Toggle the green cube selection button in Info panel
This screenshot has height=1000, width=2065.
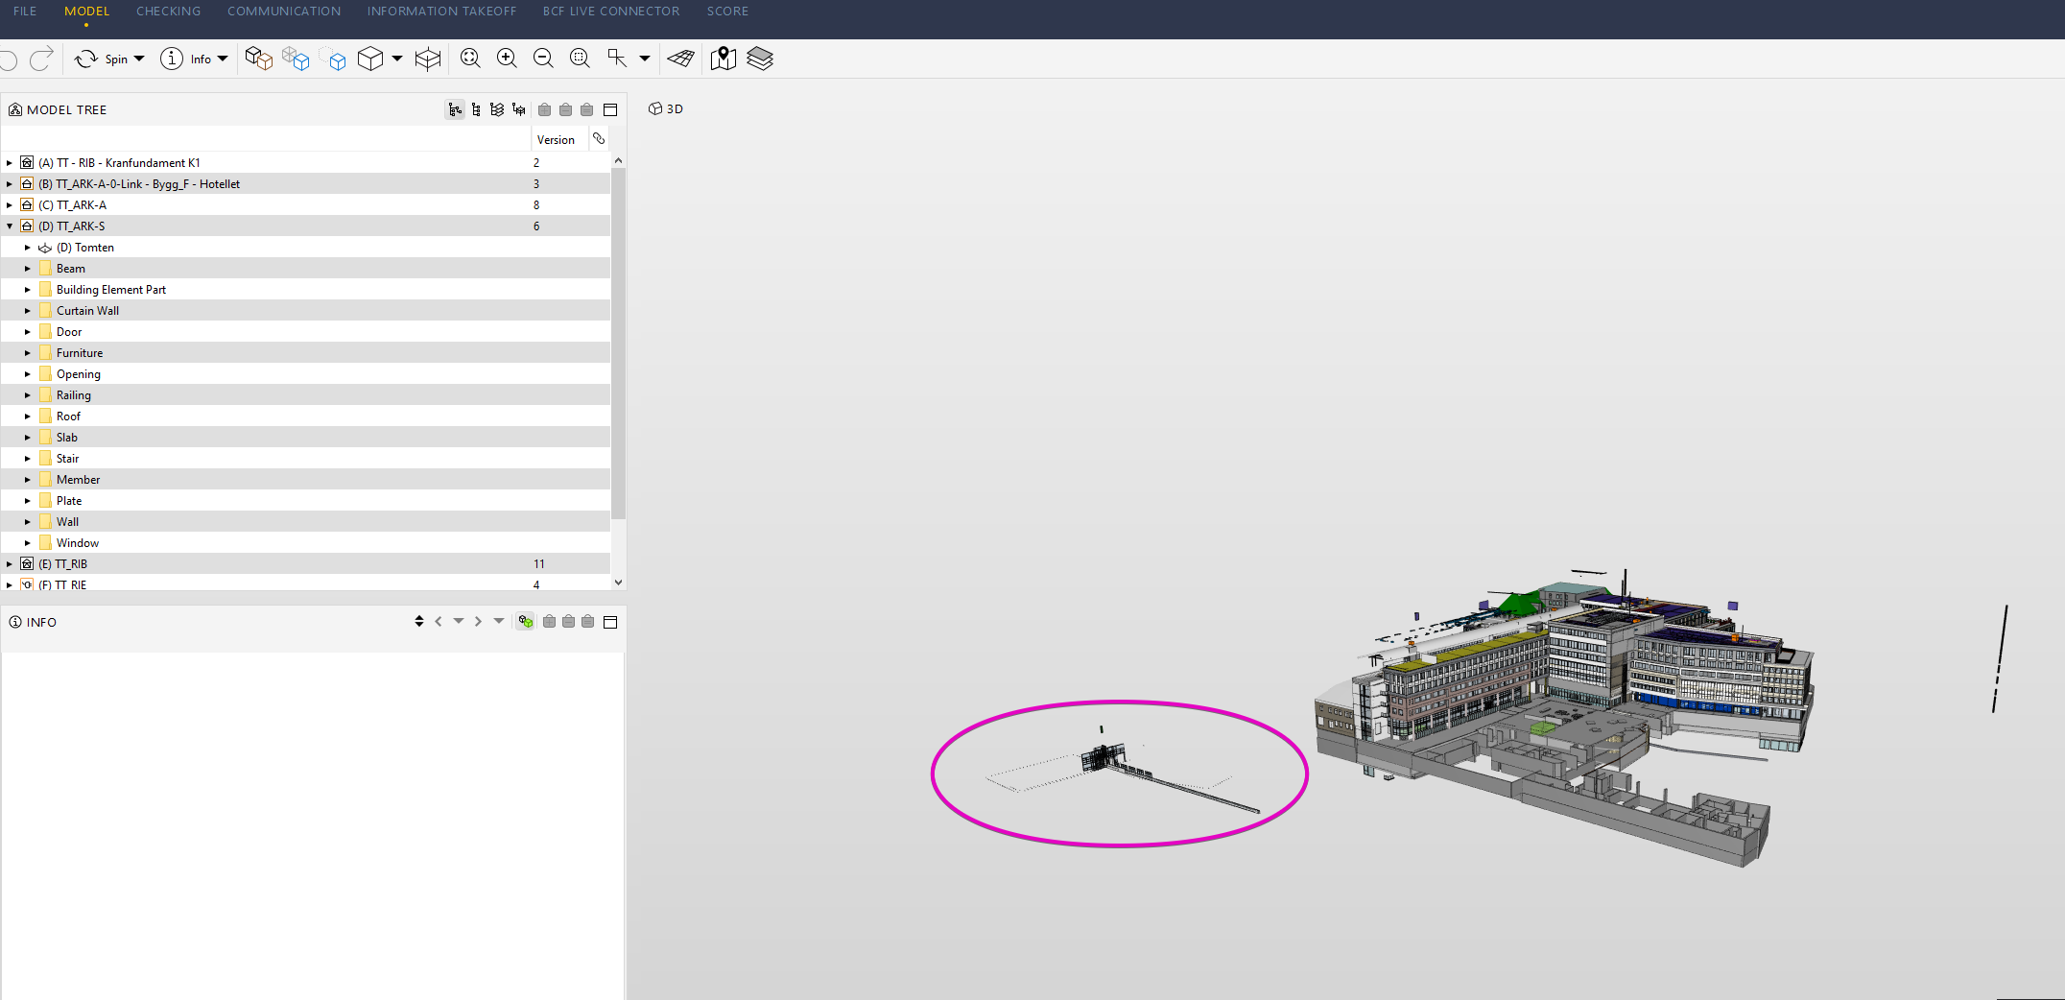pos(525,622)
